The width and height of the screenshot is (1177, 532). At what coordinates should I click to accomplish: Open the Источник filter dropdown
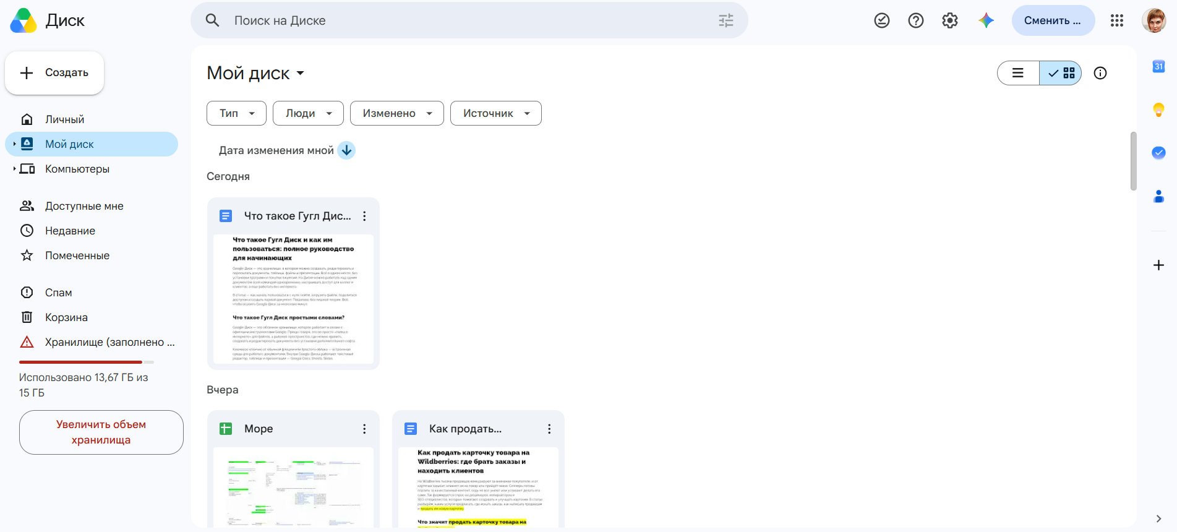pos(496,113)
